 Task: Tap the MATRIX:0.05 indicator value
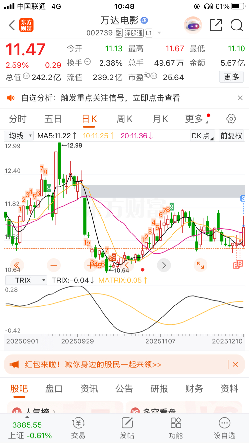point(123,280)
